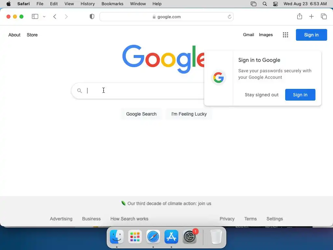Focus the Google search text field
Image resolution: width=333 pixels, height=250 pixels.
coord(144,91)
